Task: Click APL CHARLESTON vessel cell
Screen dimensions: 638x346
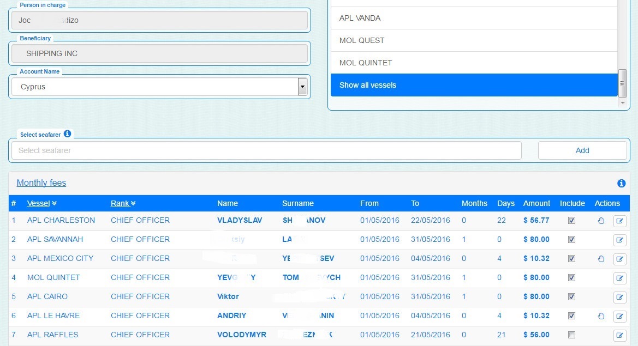Action: tap(61, 221)
